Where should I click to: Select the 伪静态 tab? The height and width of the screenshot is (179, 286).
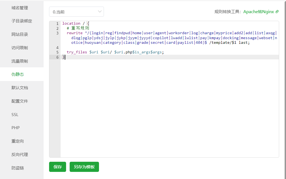tap(18, 74)
